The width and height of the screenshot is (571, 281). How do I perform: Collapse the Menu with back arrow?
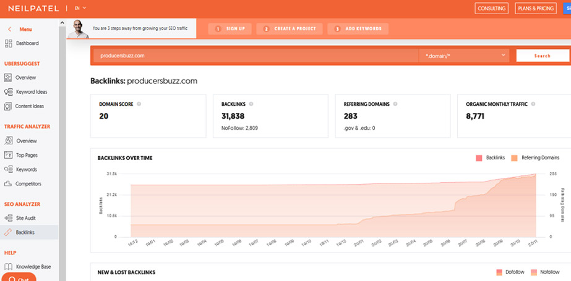9,30
